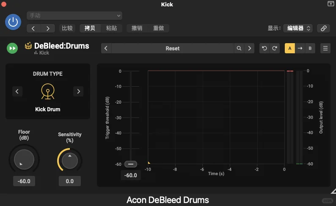Click the DeBleed drum logo icon
The height and width of the screenshot is (206, 336).
[28, 46]
